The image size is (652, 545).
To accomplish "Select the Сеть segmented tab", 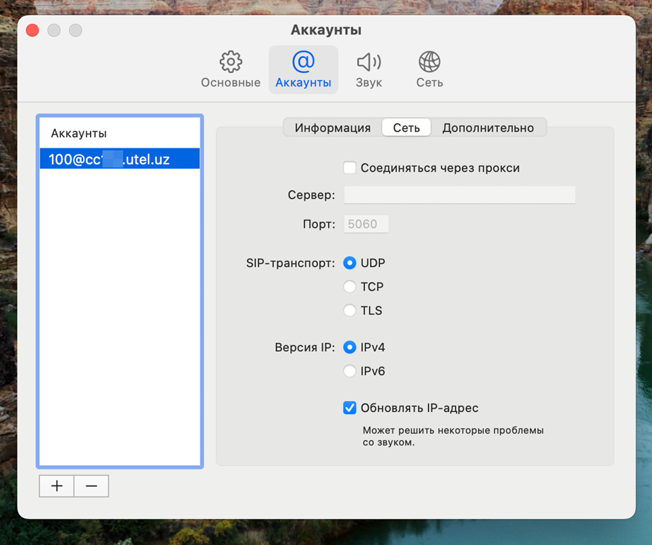I will point(406,128).
